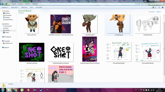Screen dimensions: 165x92
Task: Open the Organize menu
Action: coord(5,7)
